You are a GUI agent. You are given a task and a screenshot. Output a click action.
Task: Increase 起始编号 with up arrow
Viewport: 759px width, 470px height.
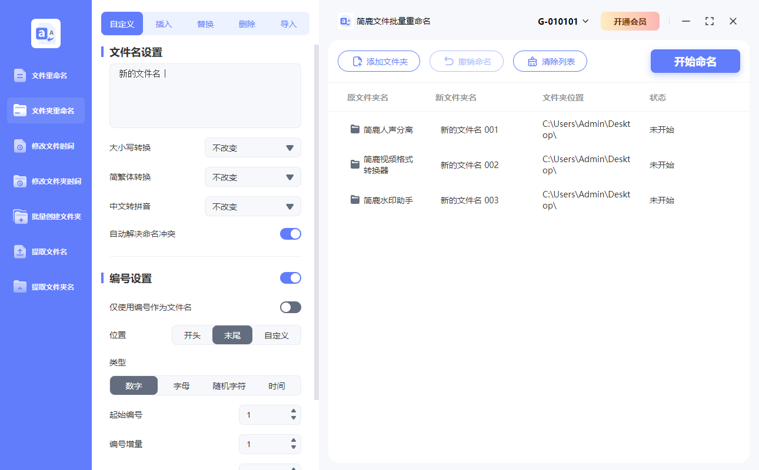coord(294,411)
